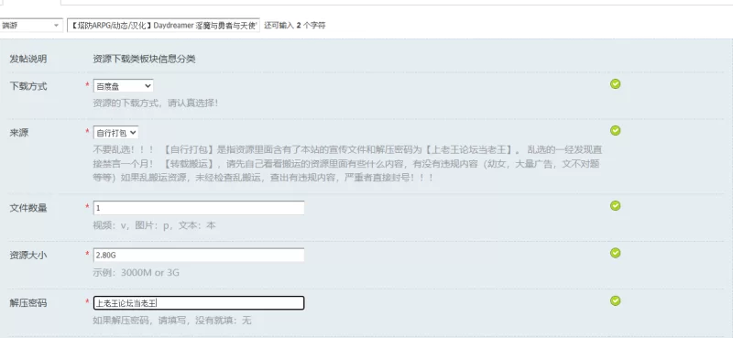Open the 自行打包 source dropdown
This screenshot has height=338, width=733.
click(x=116, y=133)
